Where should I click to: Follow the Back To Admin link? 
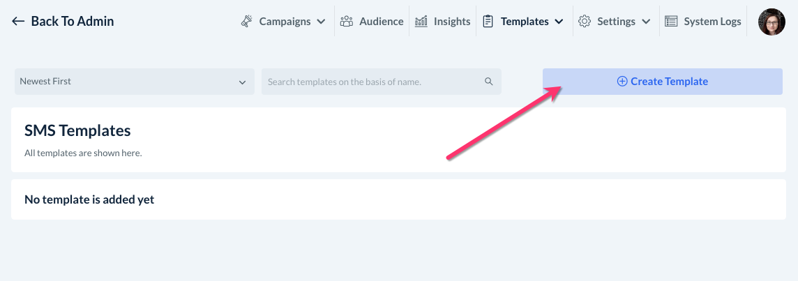click(x=72, y=22)
